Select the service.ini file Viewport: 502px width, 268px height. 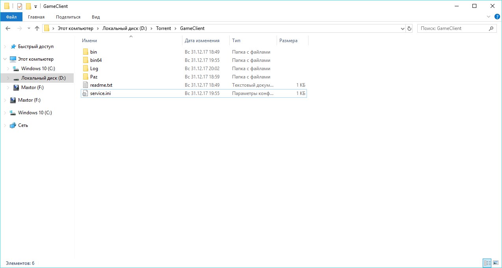pyautogui.click(x=100, y=93)
